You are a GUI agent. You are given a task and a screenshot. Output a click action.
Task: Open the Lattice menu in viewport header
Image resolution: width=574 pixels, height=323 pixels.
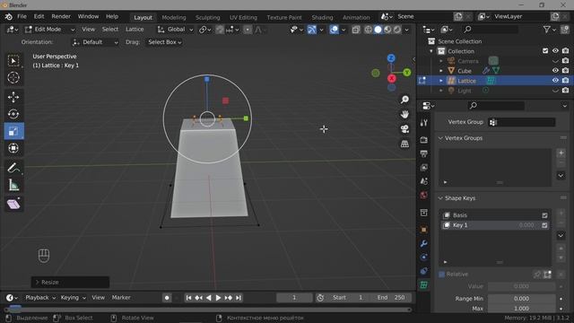(x=135, y=30)
